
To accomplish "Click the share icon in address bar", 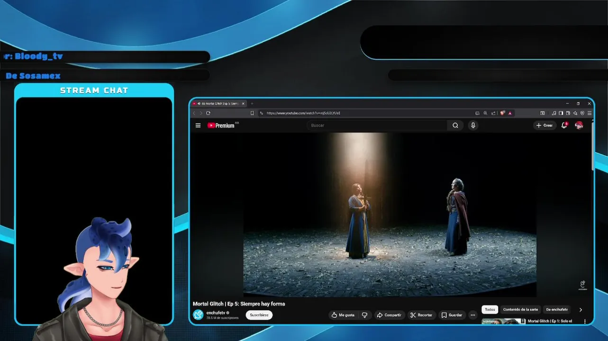I will (x=493, y=113).
